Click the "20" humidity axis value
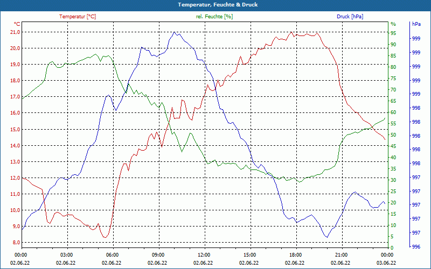This screenshot has width=431, height=269. point(393,203)
